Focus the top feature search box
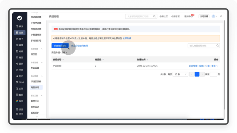Image resolution: width=237 pixels, height=133 pixels. (141, 16)
